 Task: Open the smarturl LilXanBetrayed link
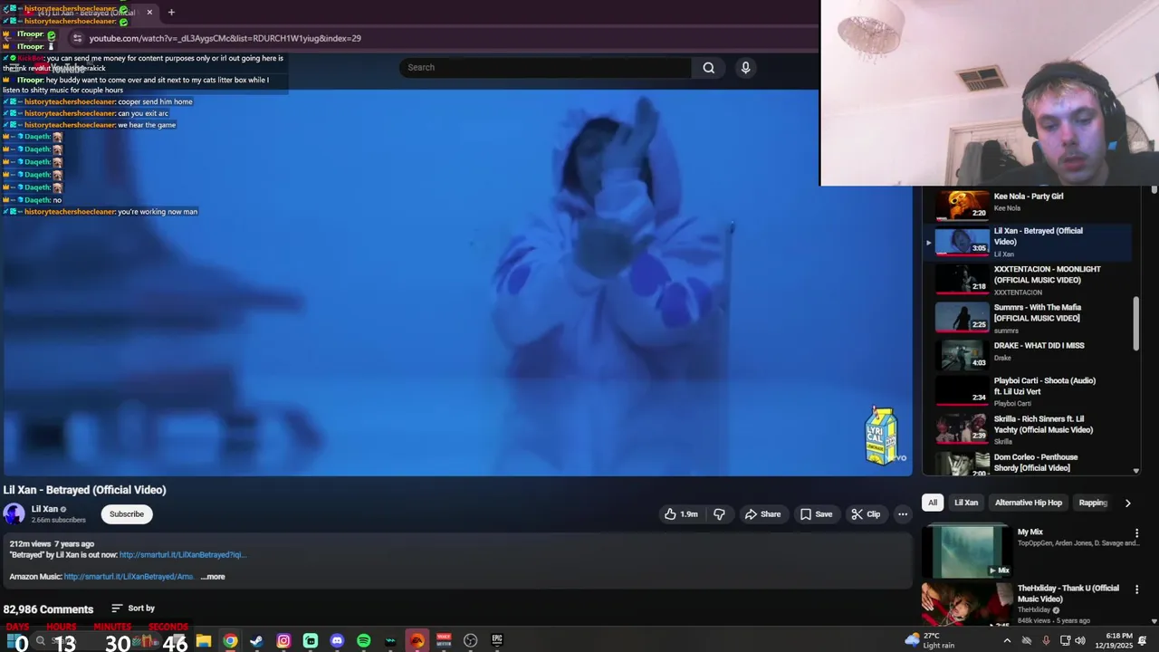click(182, 555)
